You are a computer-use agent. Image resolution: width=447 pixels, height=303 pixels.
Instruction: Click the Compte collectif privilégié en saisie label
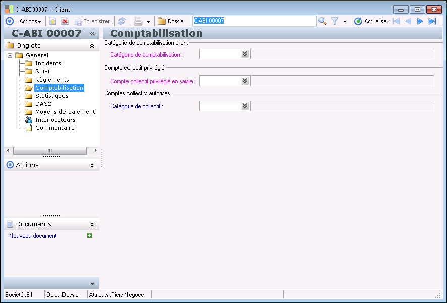153,81
